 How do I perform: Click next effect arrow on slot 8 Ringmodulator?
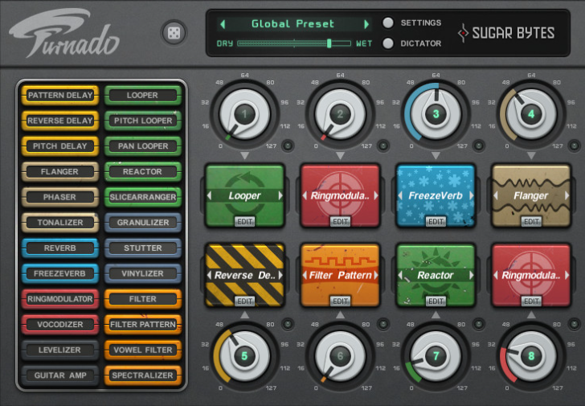point(567,275)
